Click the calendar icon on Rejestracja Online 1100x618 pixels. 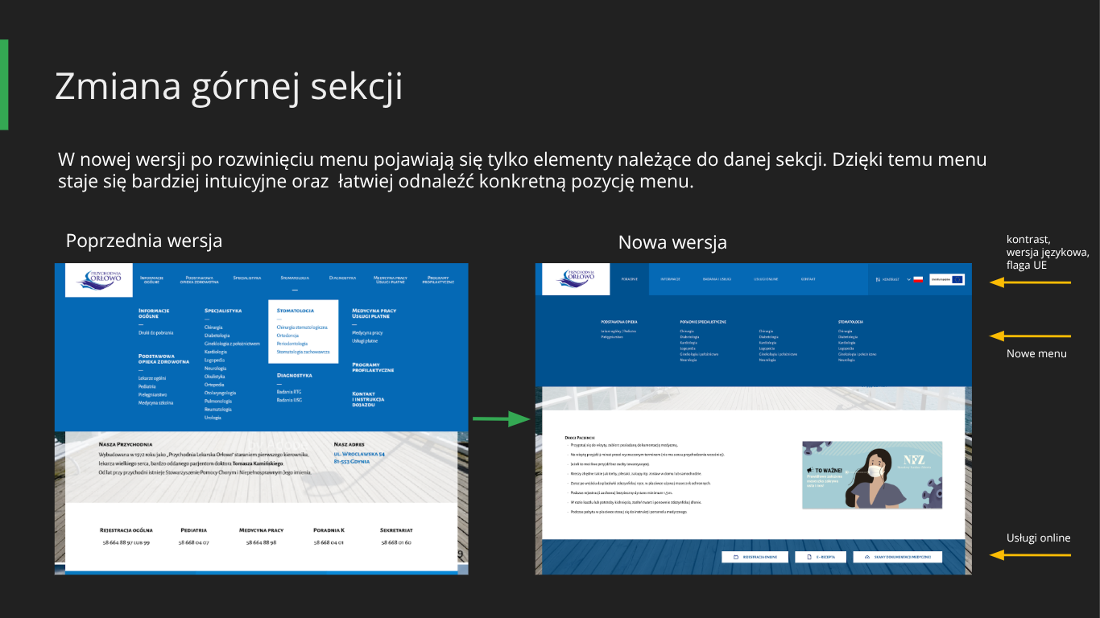pos(735,557)
